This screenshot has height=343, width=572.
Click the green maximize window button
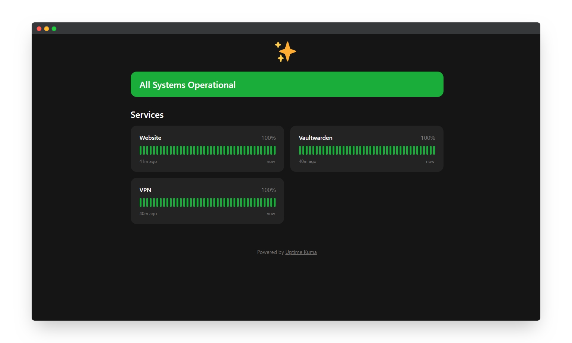(x=54, y=29)
